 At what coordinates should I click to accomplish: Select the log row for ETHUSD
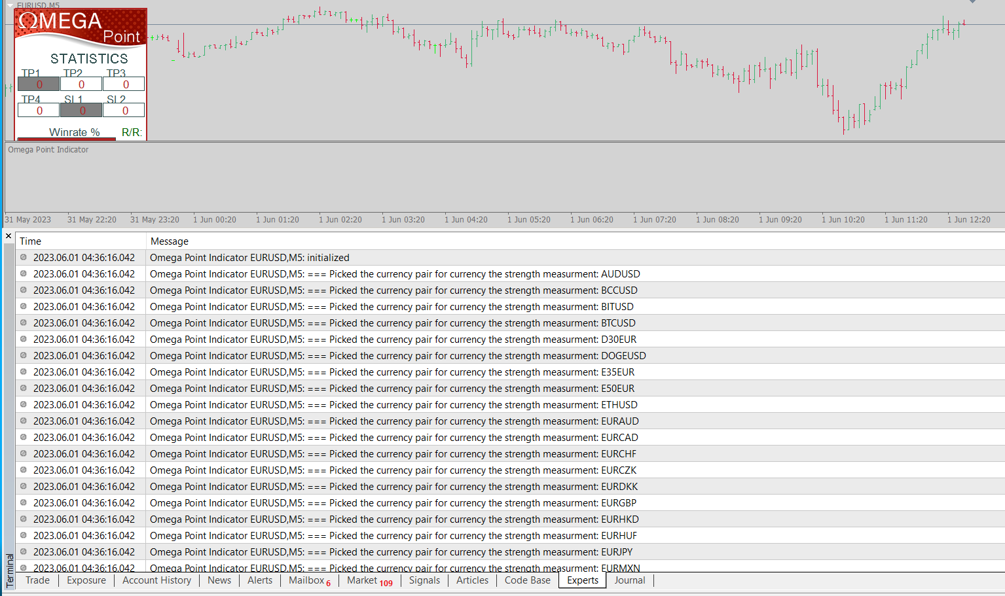point(511,405)
